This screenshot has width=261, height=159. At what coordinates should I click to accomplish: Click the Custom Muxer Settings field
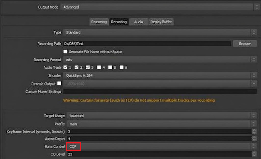click(160, 91)
